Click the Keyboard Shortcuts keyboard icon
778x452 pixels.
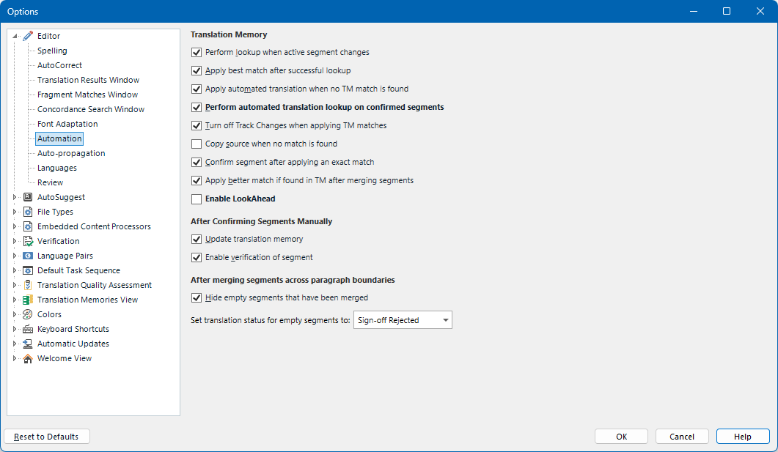pyautogui.click(x=29, y=329)
